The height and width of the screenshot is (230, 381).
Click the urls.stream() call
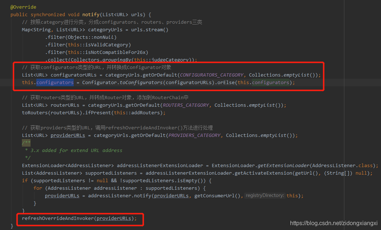[150, 29]
